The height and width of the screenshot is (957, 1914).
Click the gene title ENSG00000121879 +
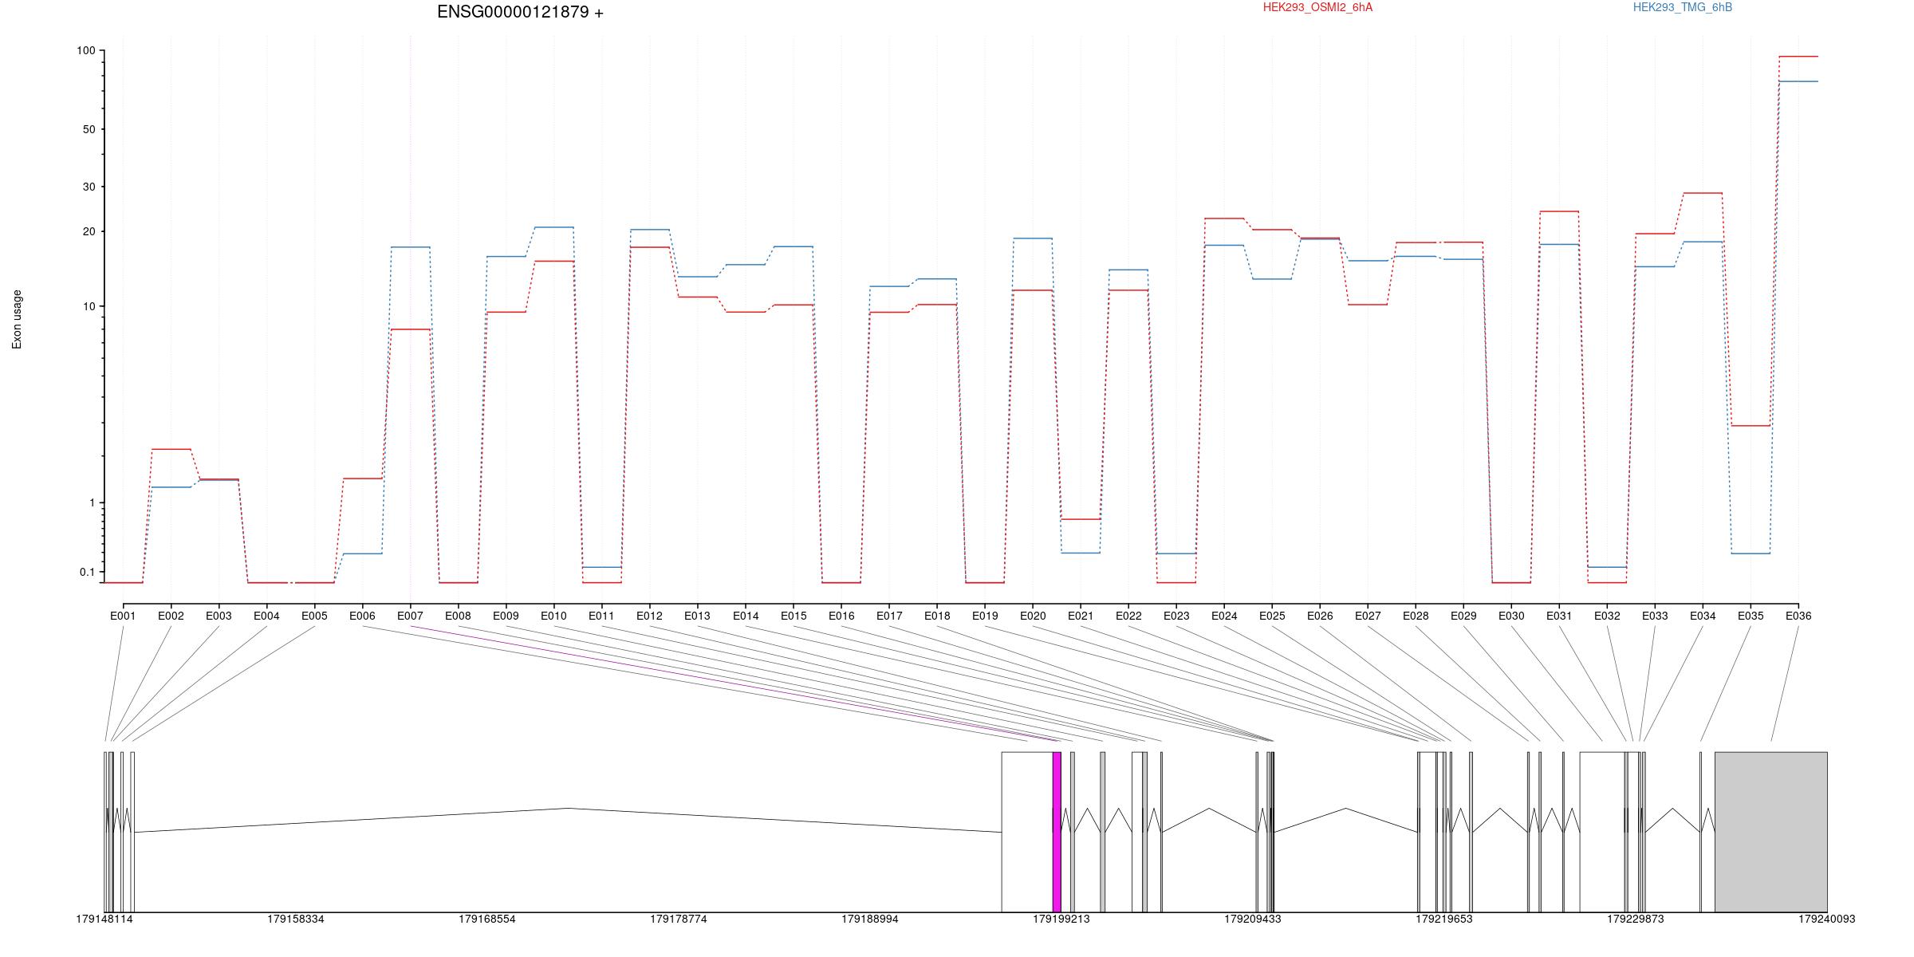coord(520,12)
